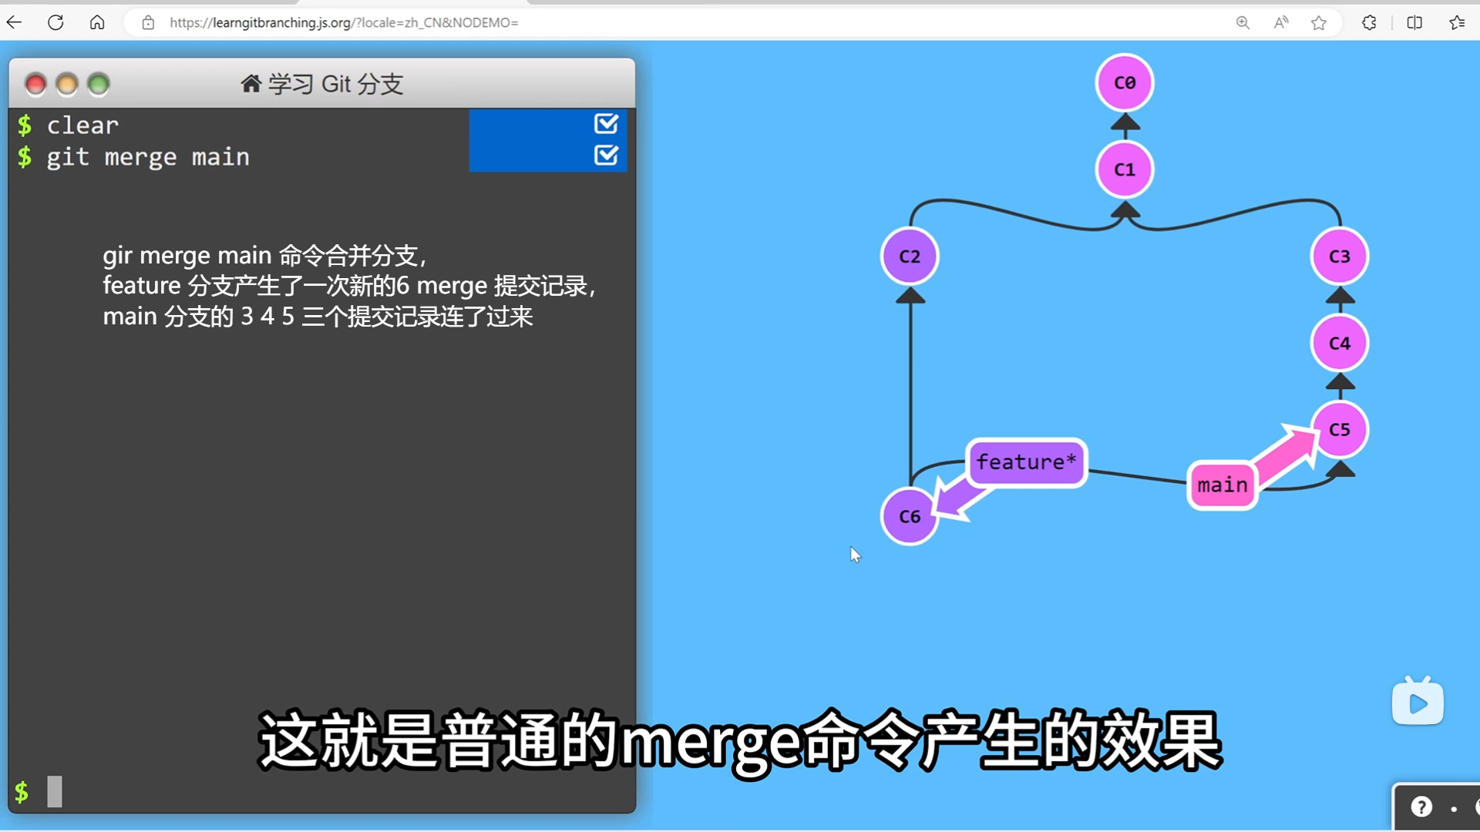Click the C6 commit node
This screenshot has height=832, width=1480.
[910, 516]
